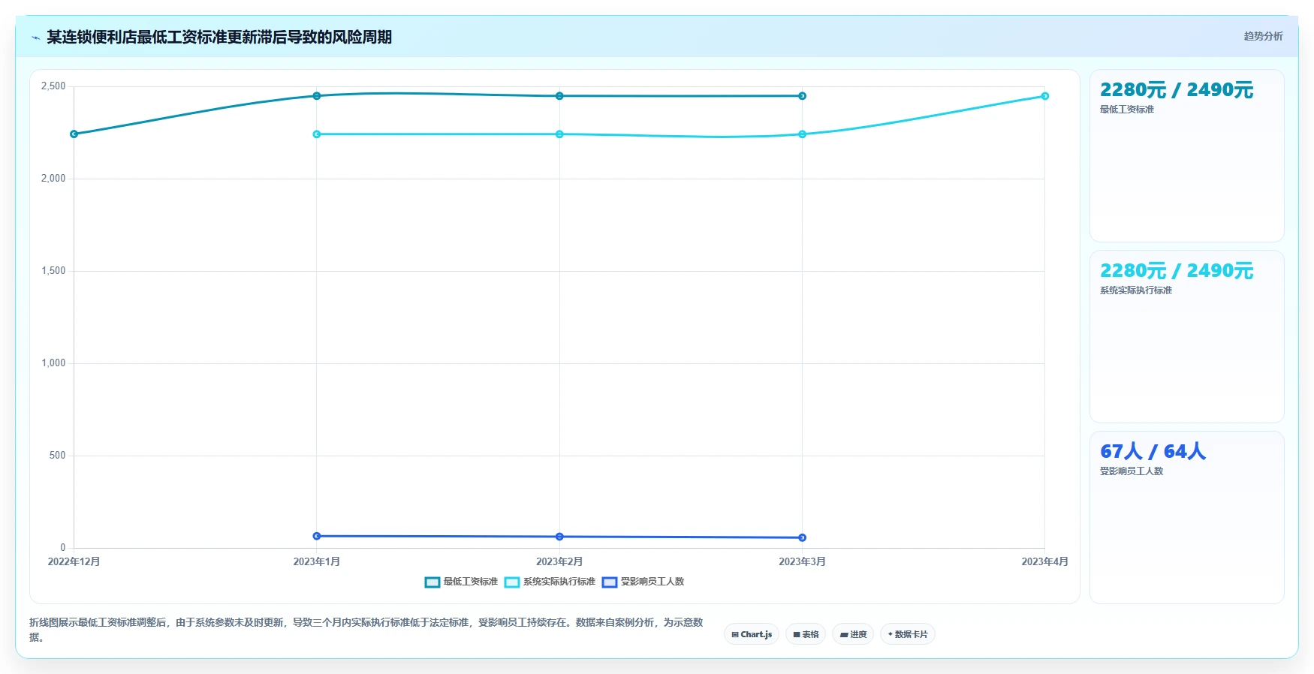Image resolution: width=1314 pixels, height=674 pixels.
Task: Select the 数据卡片 tag pill
Action: [x=908, y=634]
